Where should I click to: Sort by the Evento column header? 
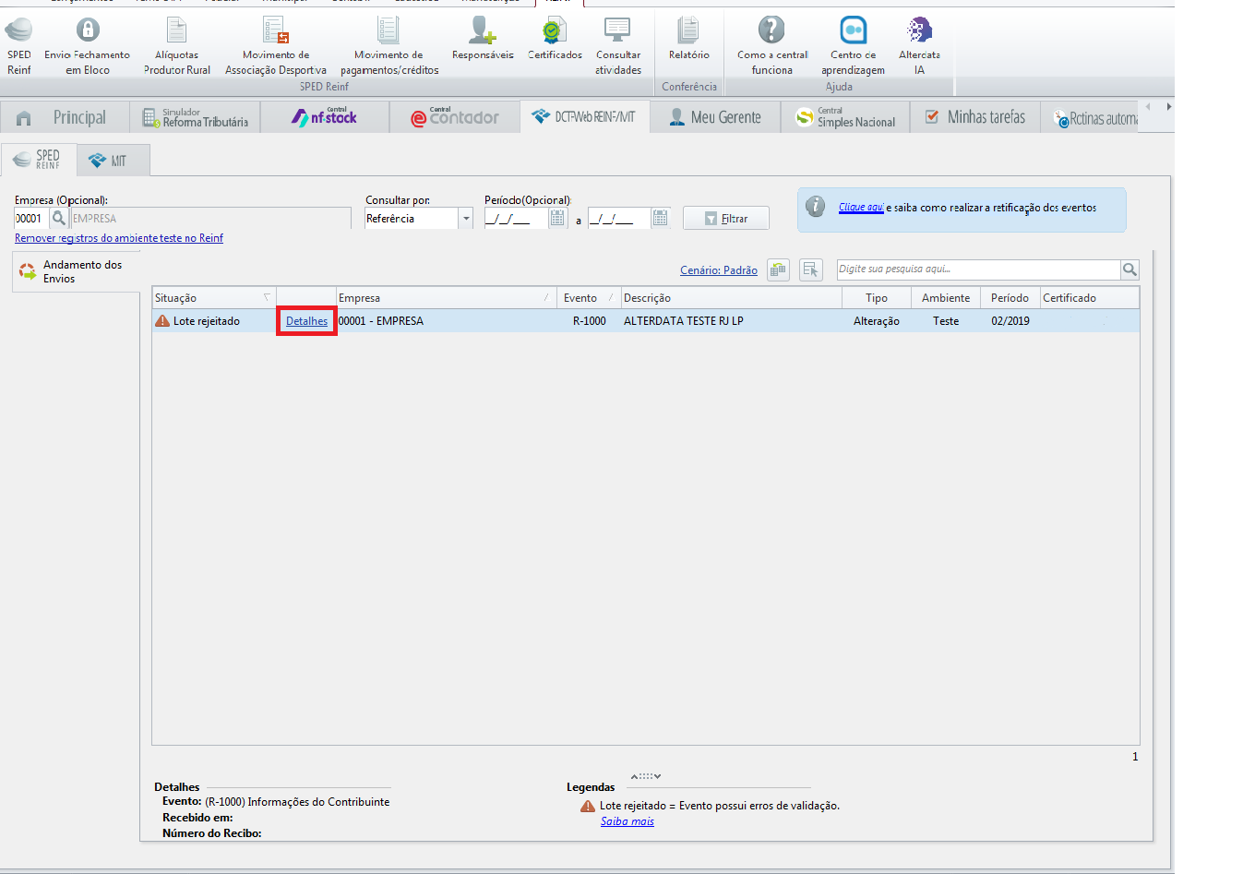coord(590,298)
